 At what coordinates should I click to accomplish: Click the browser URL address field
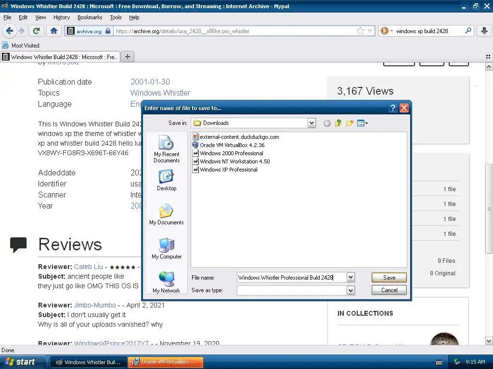[235, 31]
